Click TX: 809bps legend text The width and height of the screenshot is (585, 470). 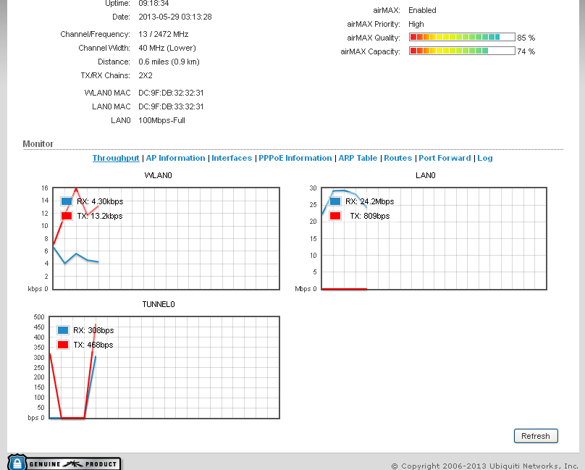[370, 216]
